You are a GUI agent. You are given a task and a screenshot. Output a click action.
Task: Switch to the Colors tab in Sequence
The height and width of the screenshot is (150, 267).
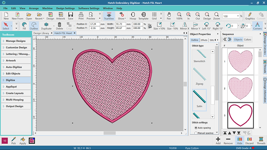click(x=247, y=39)
